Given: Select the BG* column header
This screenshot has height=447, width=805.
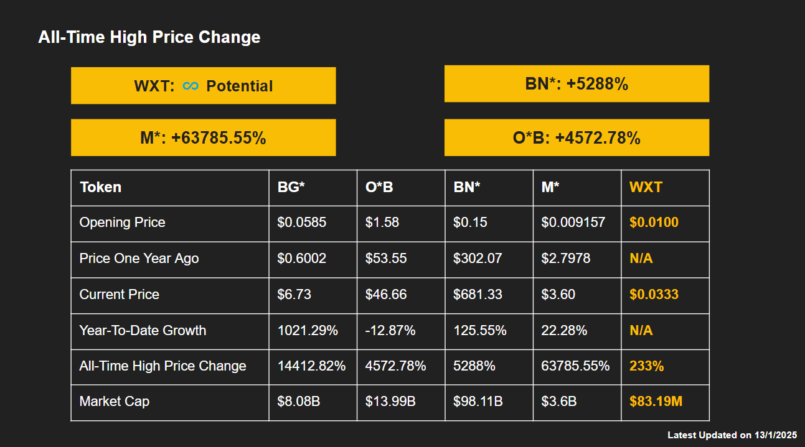Looking at the screenshot, I should (291, 187).
